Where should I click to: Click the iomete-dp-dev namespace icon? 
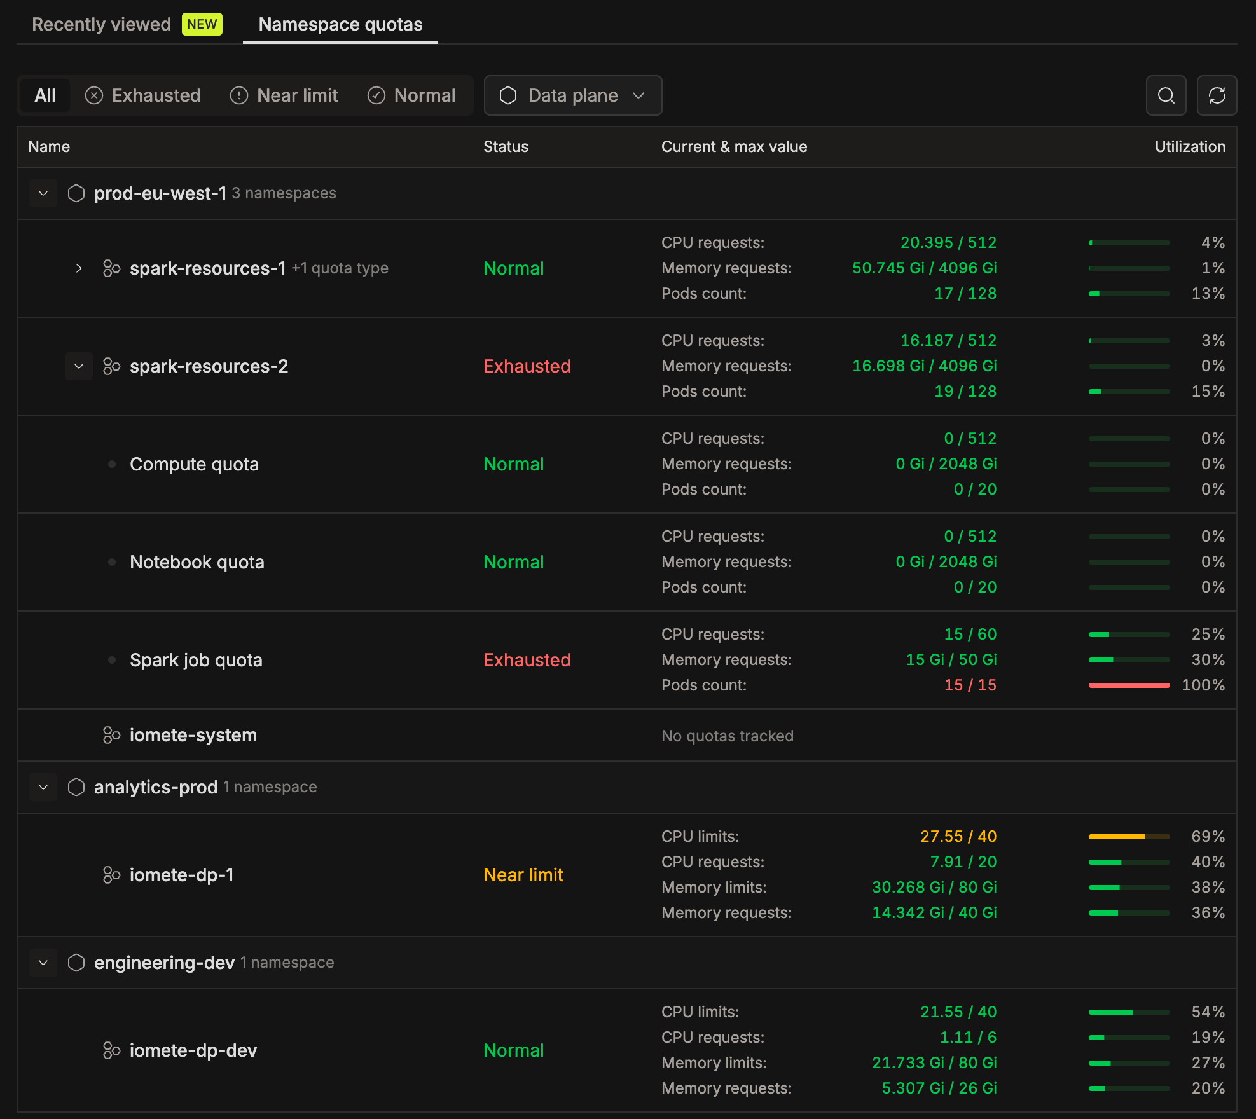coord(112,1050)
